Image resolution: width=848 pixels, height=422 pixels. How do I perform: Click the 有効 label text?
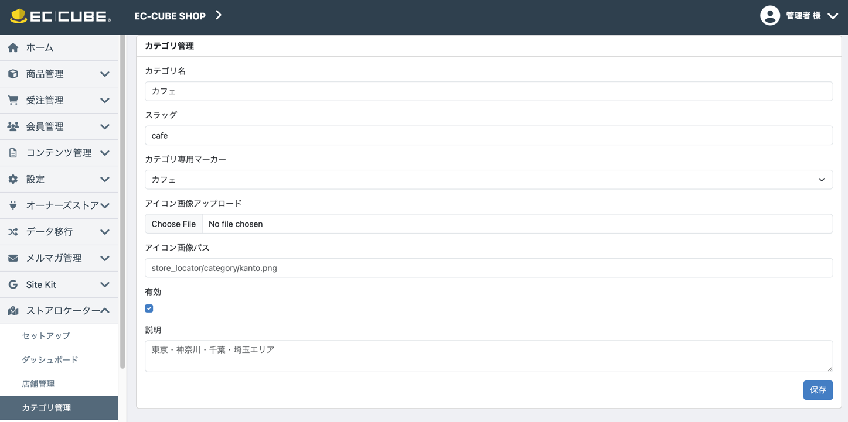(153, 291)
